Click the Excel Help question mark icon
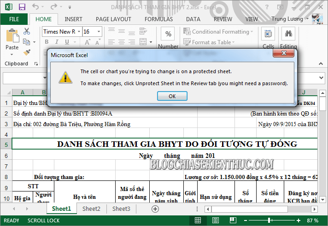Image resolution: width=328 pixels, height=226 pixels. [x=267, y=7]
